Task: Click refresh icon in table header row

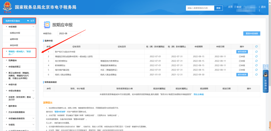Action: 256,46
